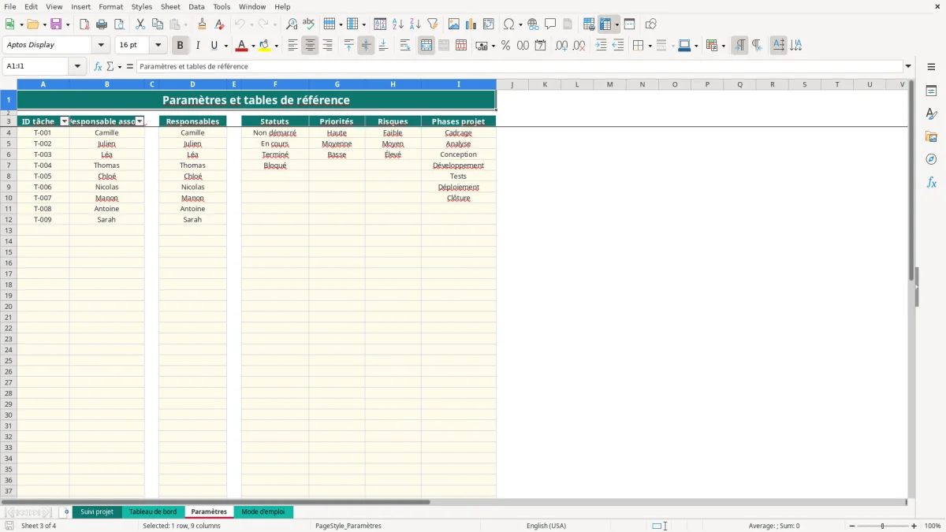946x532 pixels.
Task: Toggle Merge and Center Cells
Action: (x=426, y=46)
